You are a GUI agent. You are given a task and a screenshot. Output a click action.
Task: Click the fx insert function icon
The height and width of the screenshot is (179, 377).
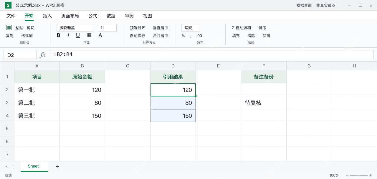(x=43, y=54)
